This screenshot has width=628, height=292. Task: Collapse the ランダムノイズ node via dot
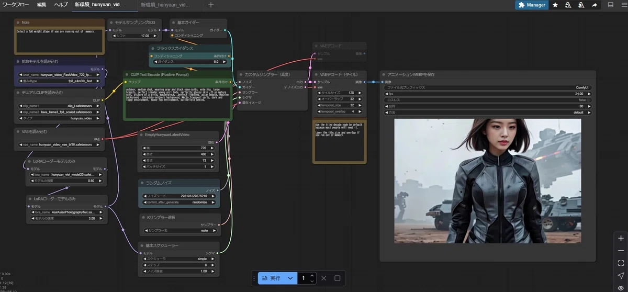tap(142, 183)
